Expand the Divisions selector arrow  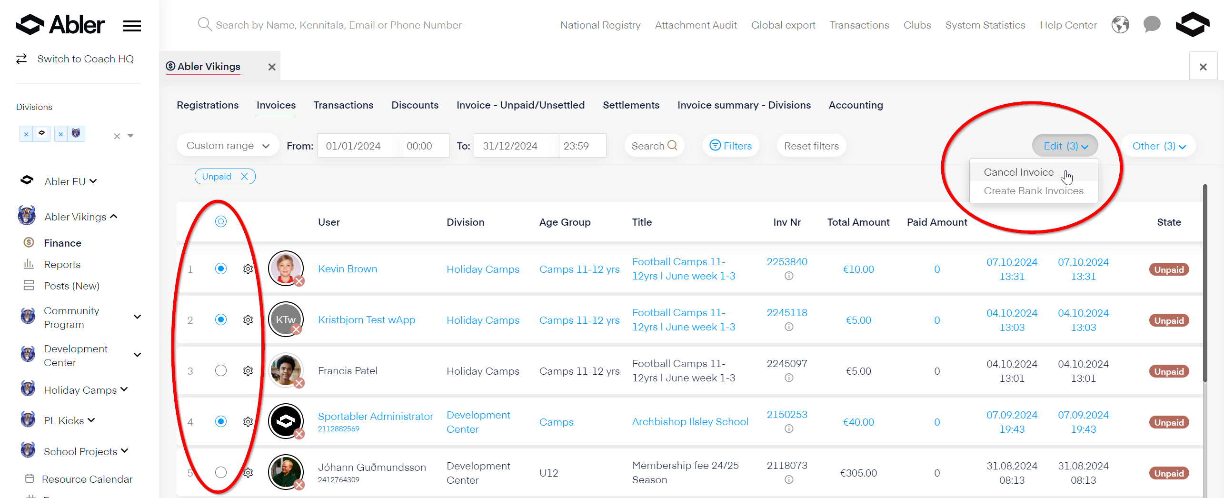[x=131, y=136]
